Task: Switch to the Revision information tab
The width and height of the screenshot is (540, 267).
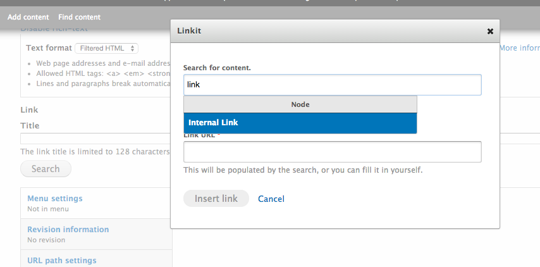Action: point(68,230)
